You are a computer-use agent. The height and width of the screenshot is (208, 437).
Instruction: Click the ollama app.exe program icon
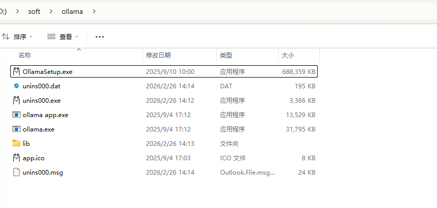(x=16, y=115)
